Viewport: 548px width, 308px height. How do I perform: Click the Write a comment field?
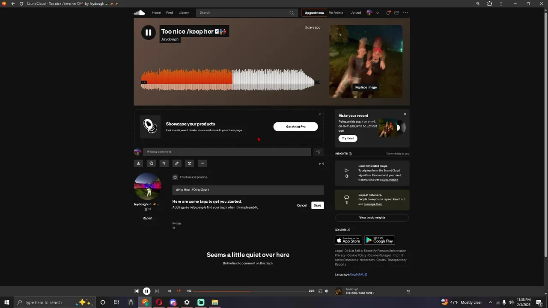point(227,152)
